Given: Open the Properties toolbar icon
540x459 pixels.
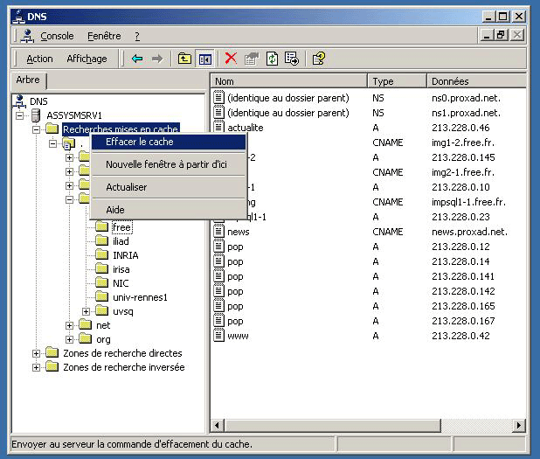Looking at the screenshot, I should (252, 59).
